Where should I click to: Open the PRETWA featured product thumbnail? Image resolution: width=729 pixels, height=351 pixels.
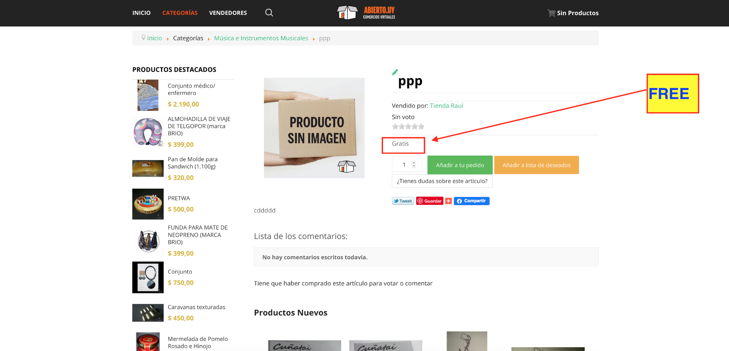click(x=148, y=204)
